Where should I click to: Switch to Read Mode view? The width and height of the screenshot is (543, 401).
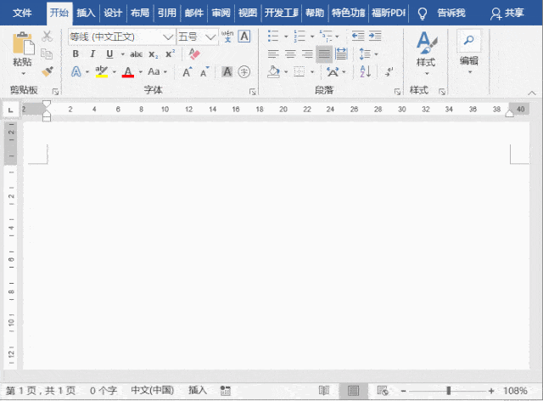coord(324,391)
